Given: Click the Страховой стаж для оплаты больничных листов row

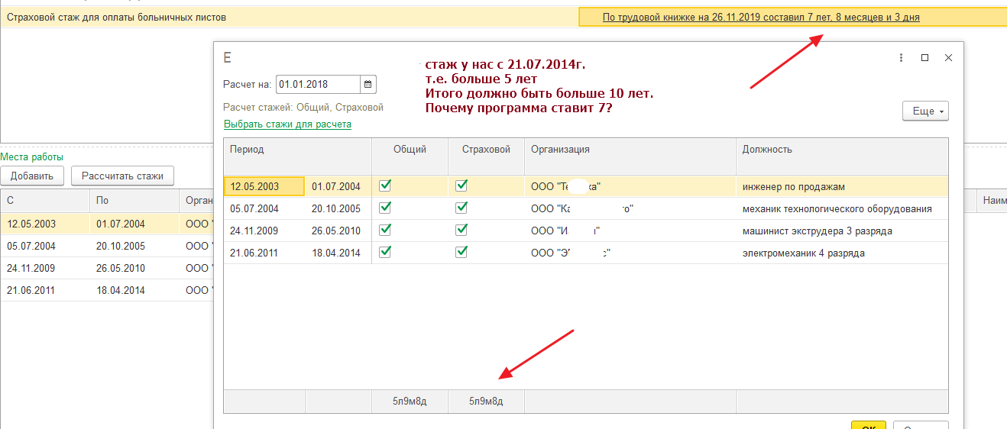Looking at the screenshot, I should point(503,17).
